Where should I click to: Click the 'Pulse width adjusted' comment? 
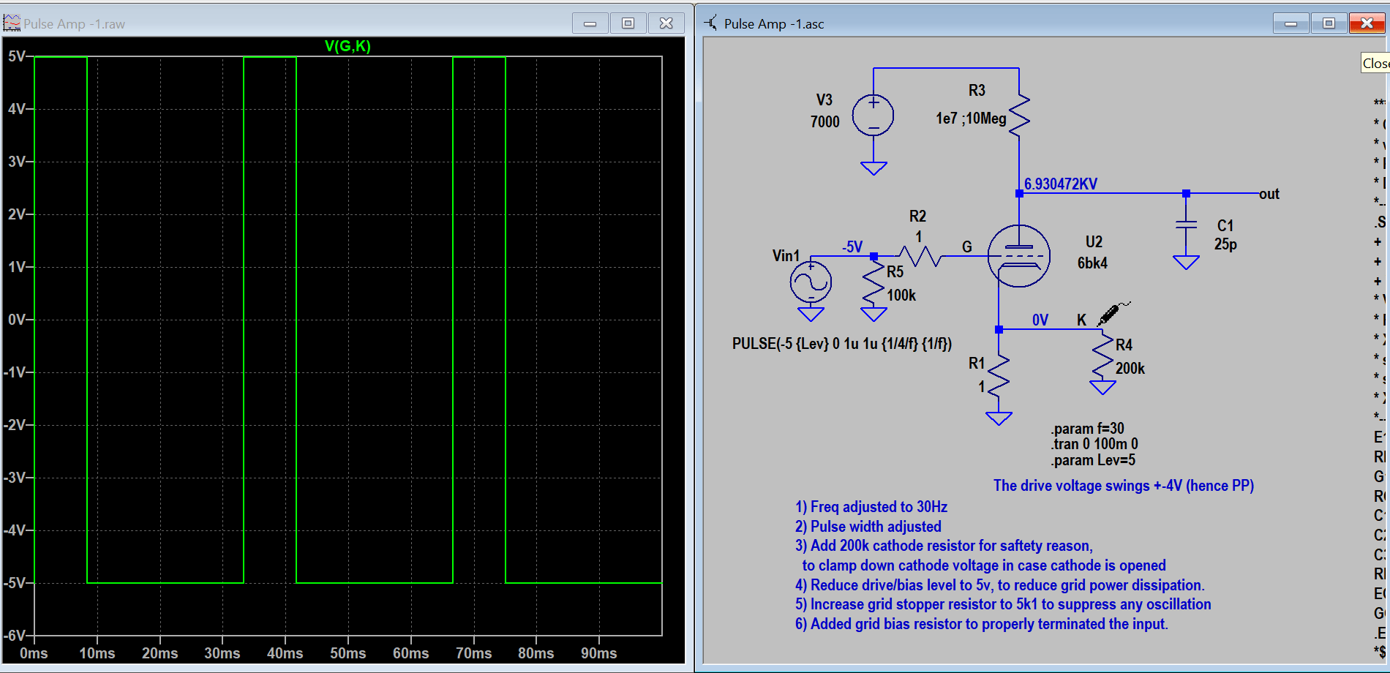pyautogui.click(x=868, y=527)
